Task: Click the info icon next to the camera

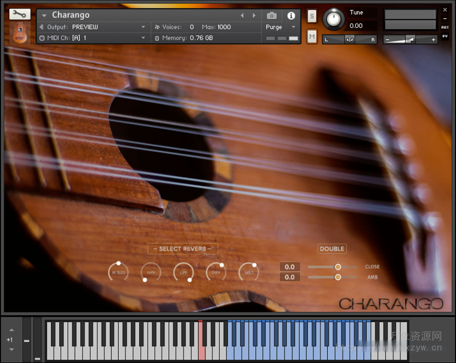Action: coord(291,15)
